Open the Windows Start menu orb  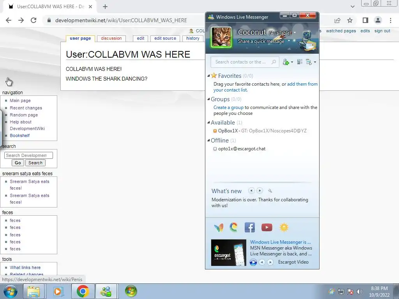11,291
